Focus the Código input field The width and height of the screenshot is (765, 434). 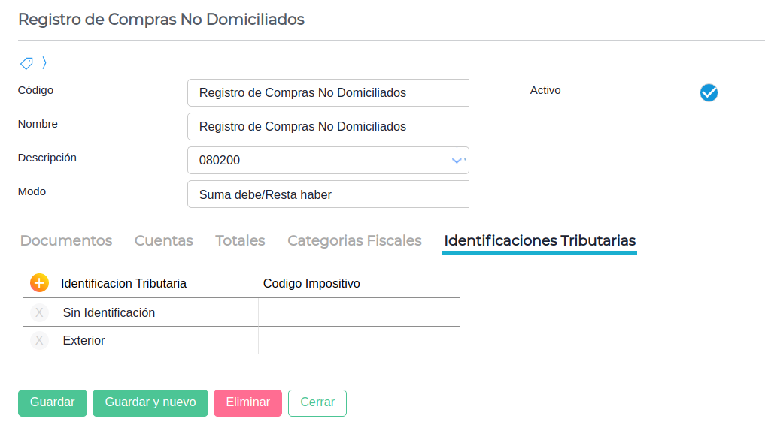(x=328, y=93)
